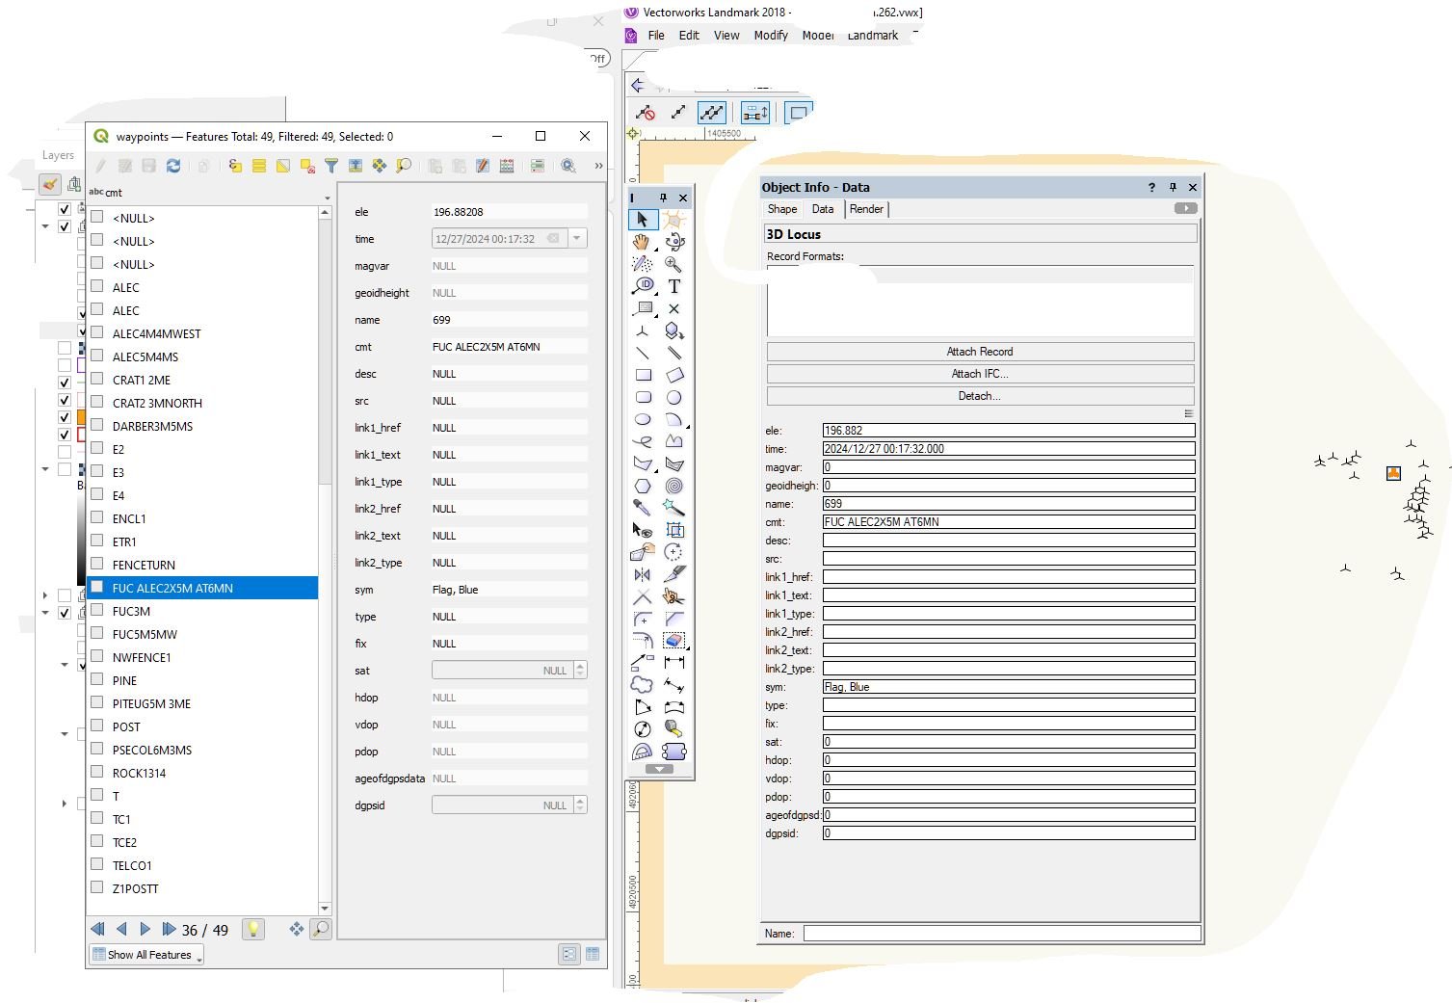Enable checkbox for ROCK1314 row
1452x1003 pixels.
click(97, 773)
